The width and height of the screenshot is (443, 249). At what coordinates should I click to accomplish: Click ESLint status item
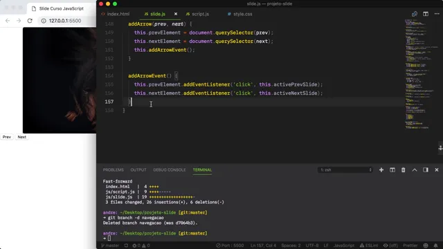[369, 246]
